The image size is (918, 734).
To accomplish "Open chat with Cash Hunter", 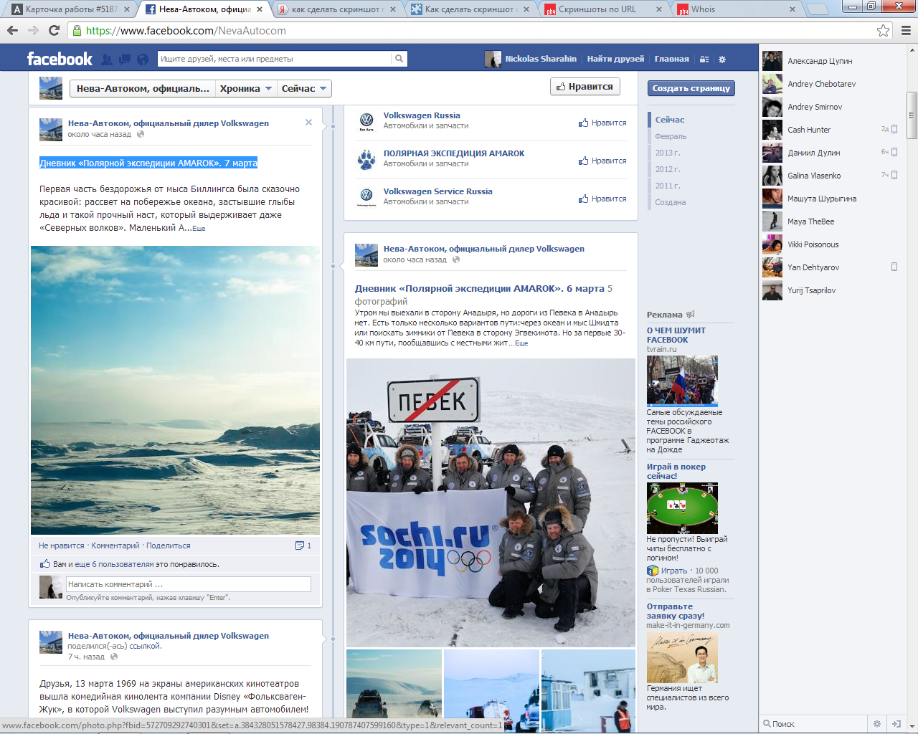I will [832, 130].
